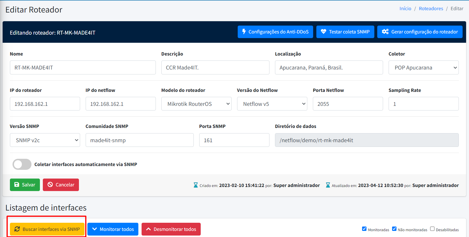Click the IP do netflow field
469x237 pixels.
tap(121, 104)
